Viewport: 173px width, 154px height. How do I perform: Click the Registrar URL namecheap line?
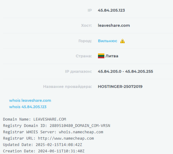(48, 138)
